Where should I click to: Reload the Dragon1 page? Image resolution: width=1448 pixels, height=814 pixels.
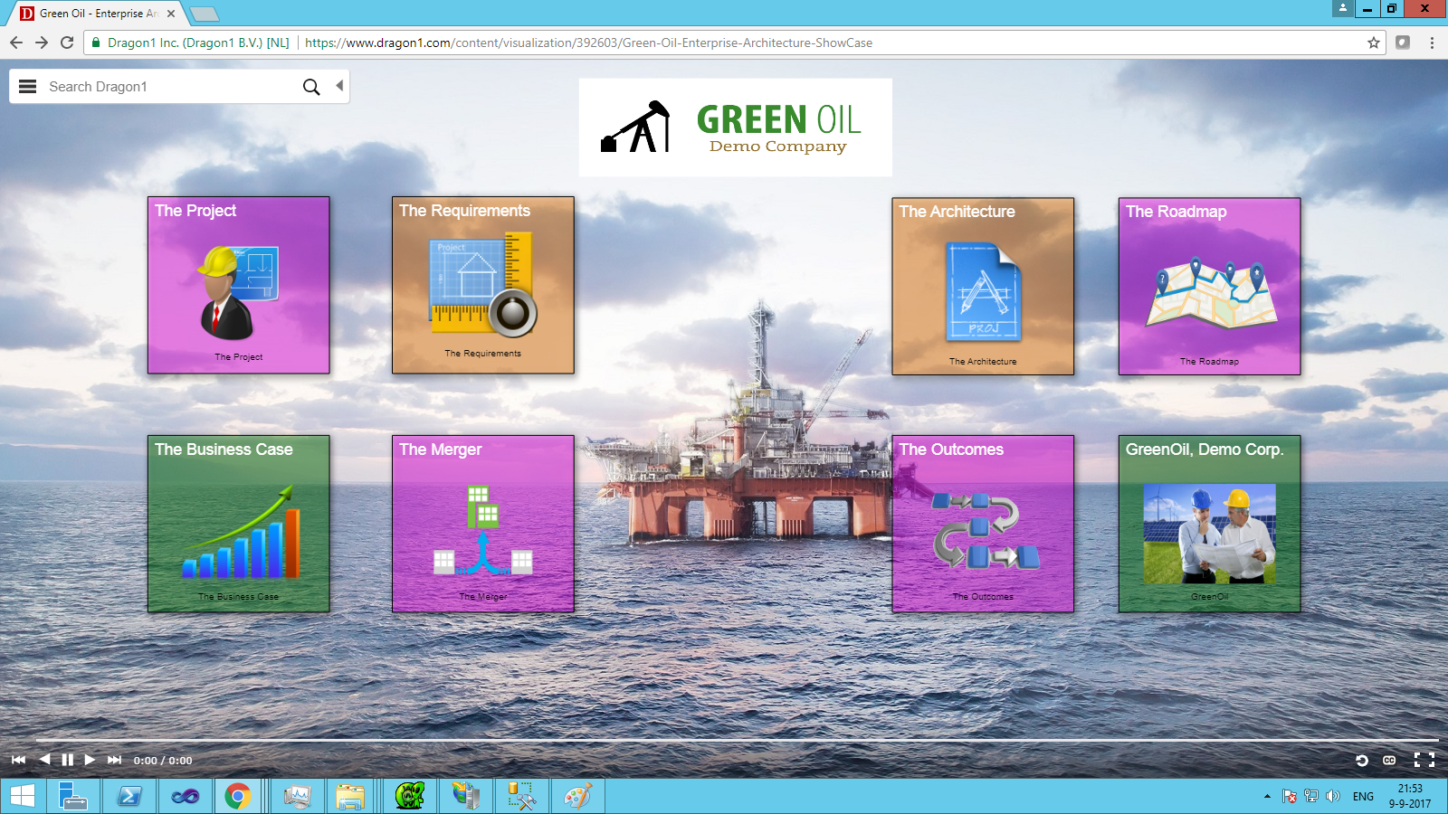67,43
